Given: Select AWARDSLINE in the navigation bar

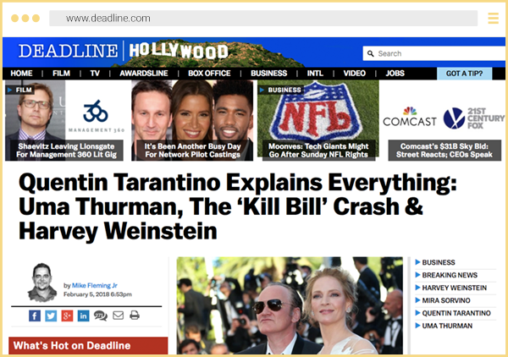Looking at the screenshot, I should coord(143,74).
